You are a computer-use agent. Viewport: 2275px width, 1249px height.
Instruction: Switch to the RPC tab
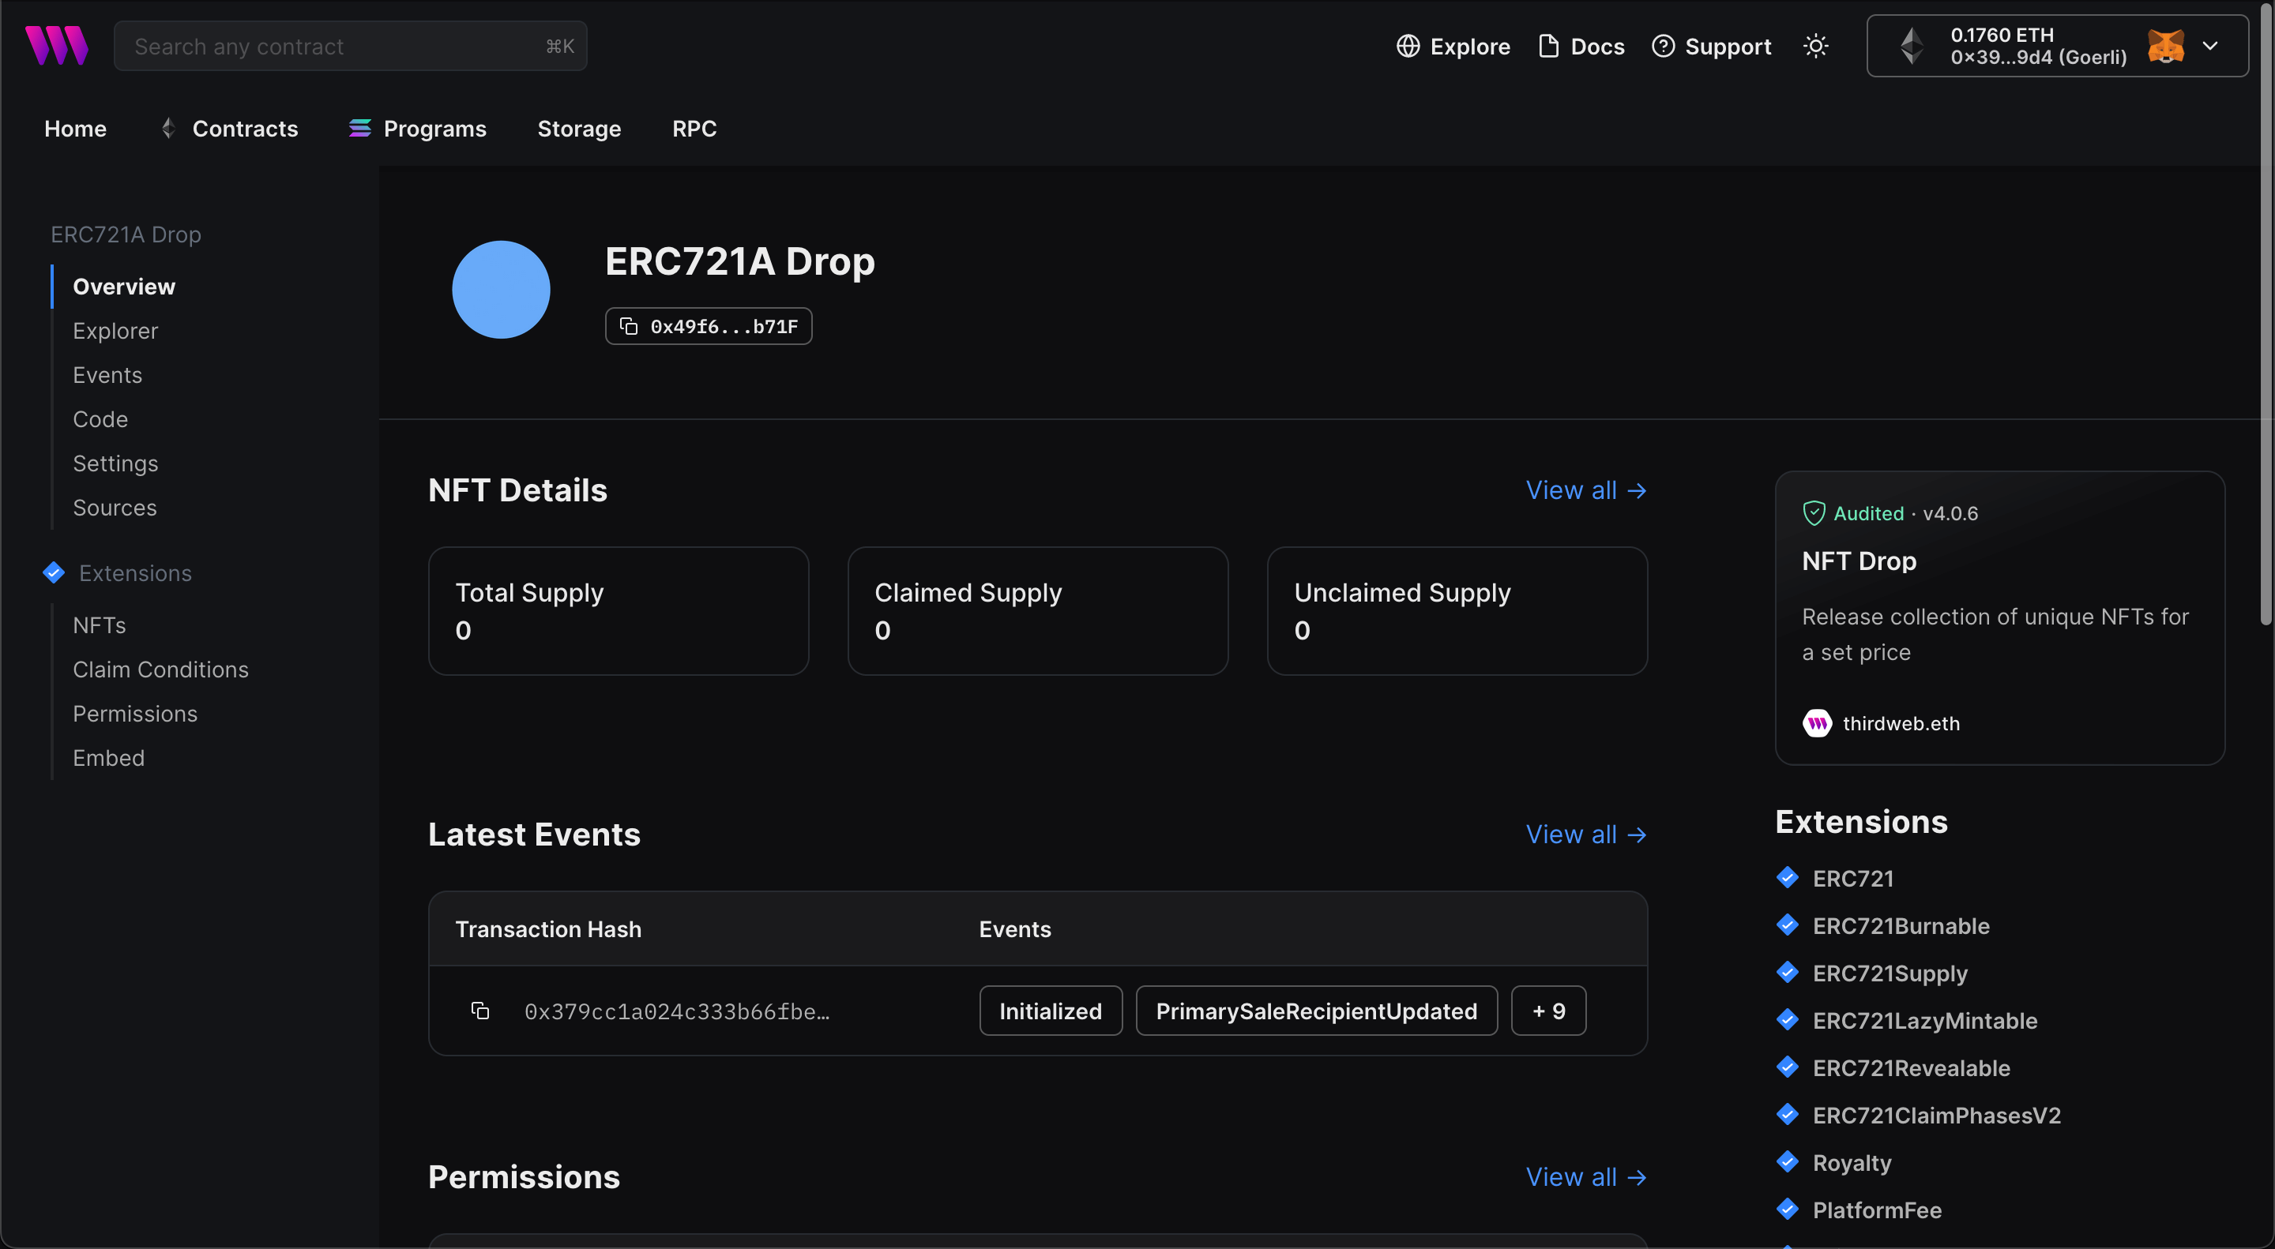[x=694, y=128]
